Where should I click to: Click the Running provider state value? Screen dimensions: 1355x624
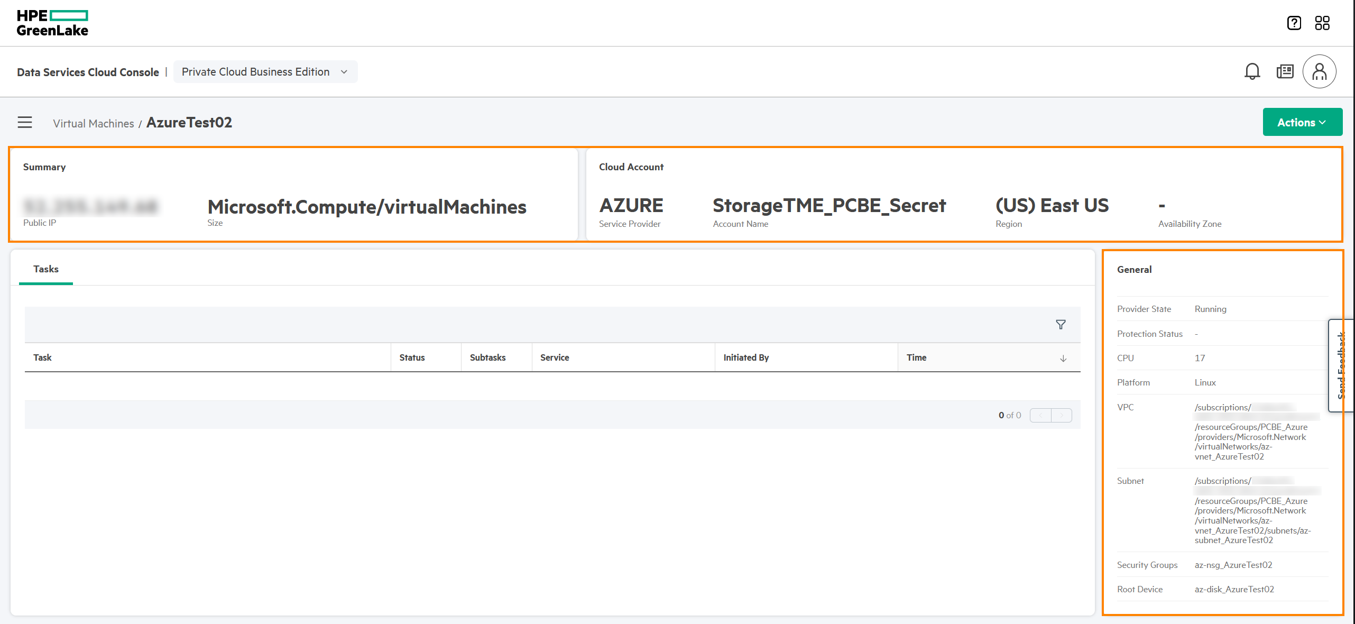coord(1211,309)
